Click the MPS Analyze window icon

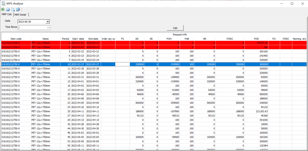[x=3, y=3]
